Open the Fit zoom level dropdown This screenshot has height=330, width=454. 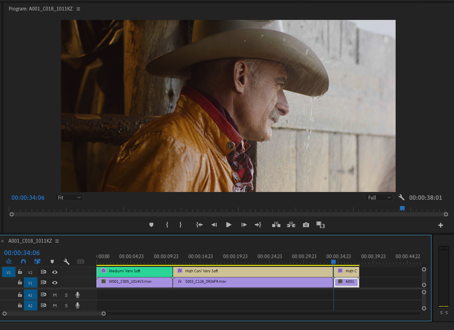click(x=69, y=198)
